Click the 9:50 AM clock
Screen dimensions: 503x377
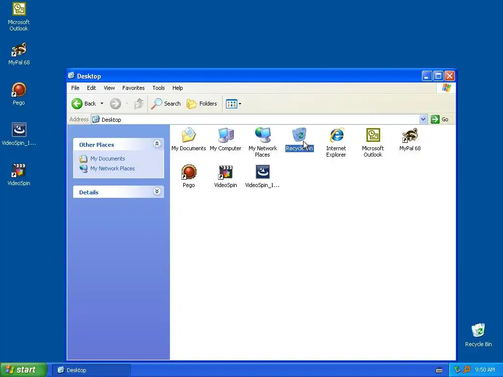(485, 370)
